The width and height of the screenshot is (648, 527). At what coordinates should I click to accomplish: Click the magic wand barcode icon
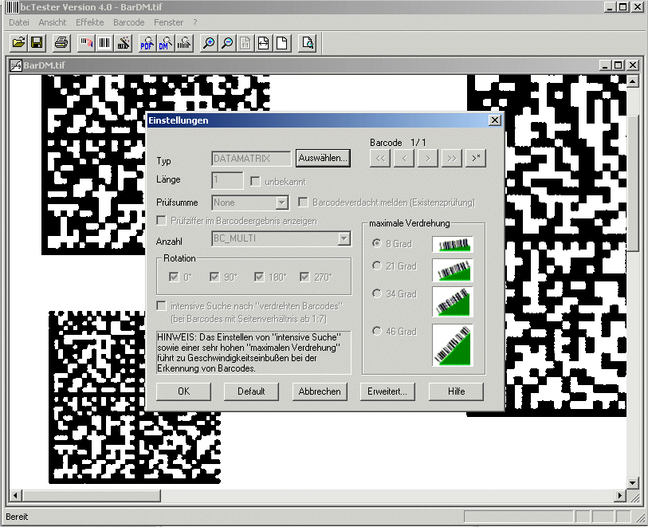pos(124,43)
